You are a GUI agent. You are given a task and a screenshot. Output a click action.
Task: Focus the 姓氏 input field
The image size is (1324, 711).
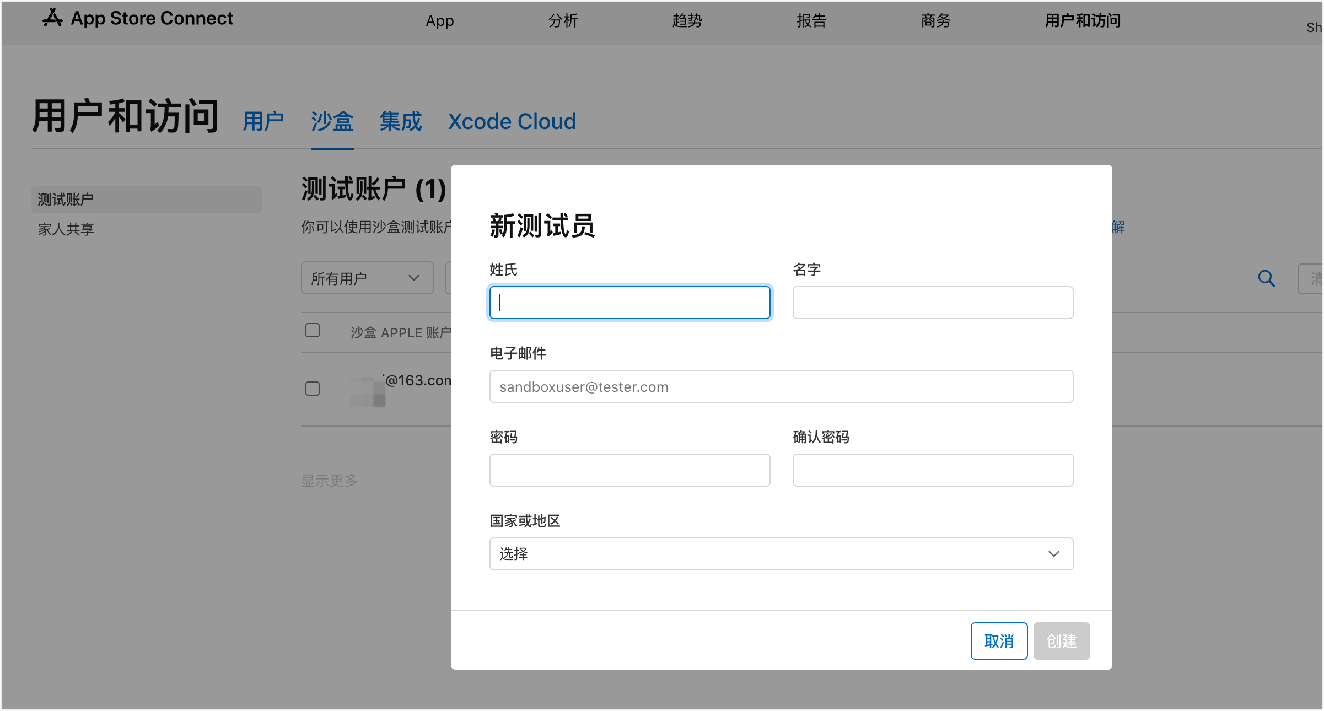tap(629, 303)
